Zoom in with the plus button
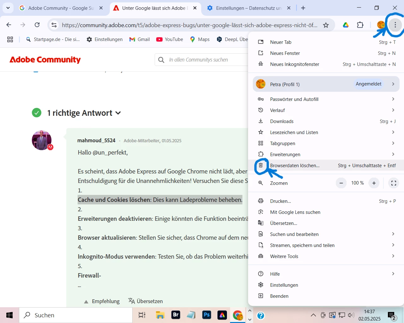The image size is (404, 323). 374,183
